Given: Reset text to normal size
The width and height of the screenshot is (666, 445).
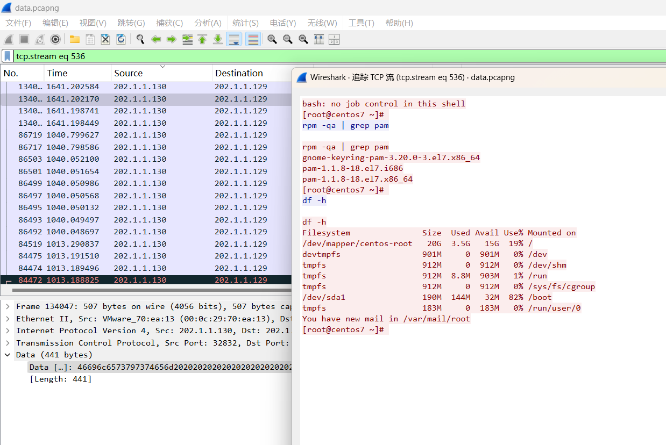Looking at the screenshot, I should [x=303, y=39].
